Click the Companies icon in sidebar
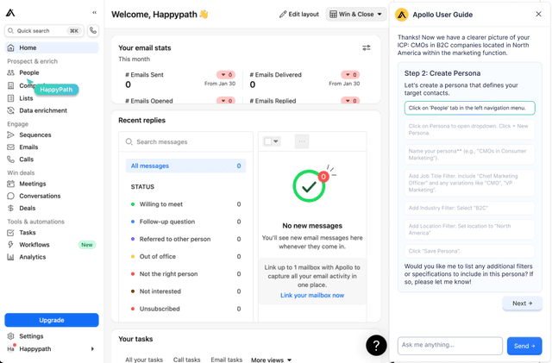 click(11, 85)
